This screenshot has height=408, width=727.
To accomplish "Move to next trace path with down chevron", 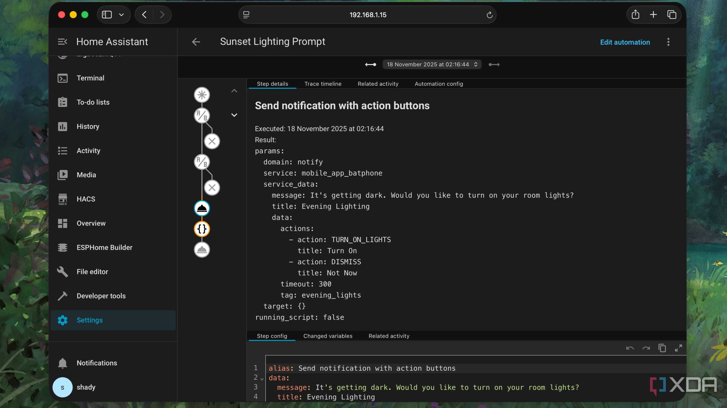I will pyautogui.click(x=234, y=115).
